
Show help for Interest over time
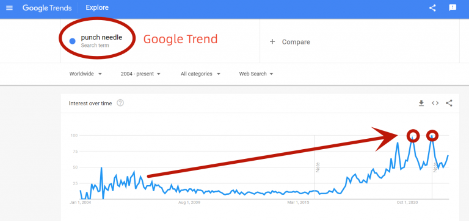120,103
